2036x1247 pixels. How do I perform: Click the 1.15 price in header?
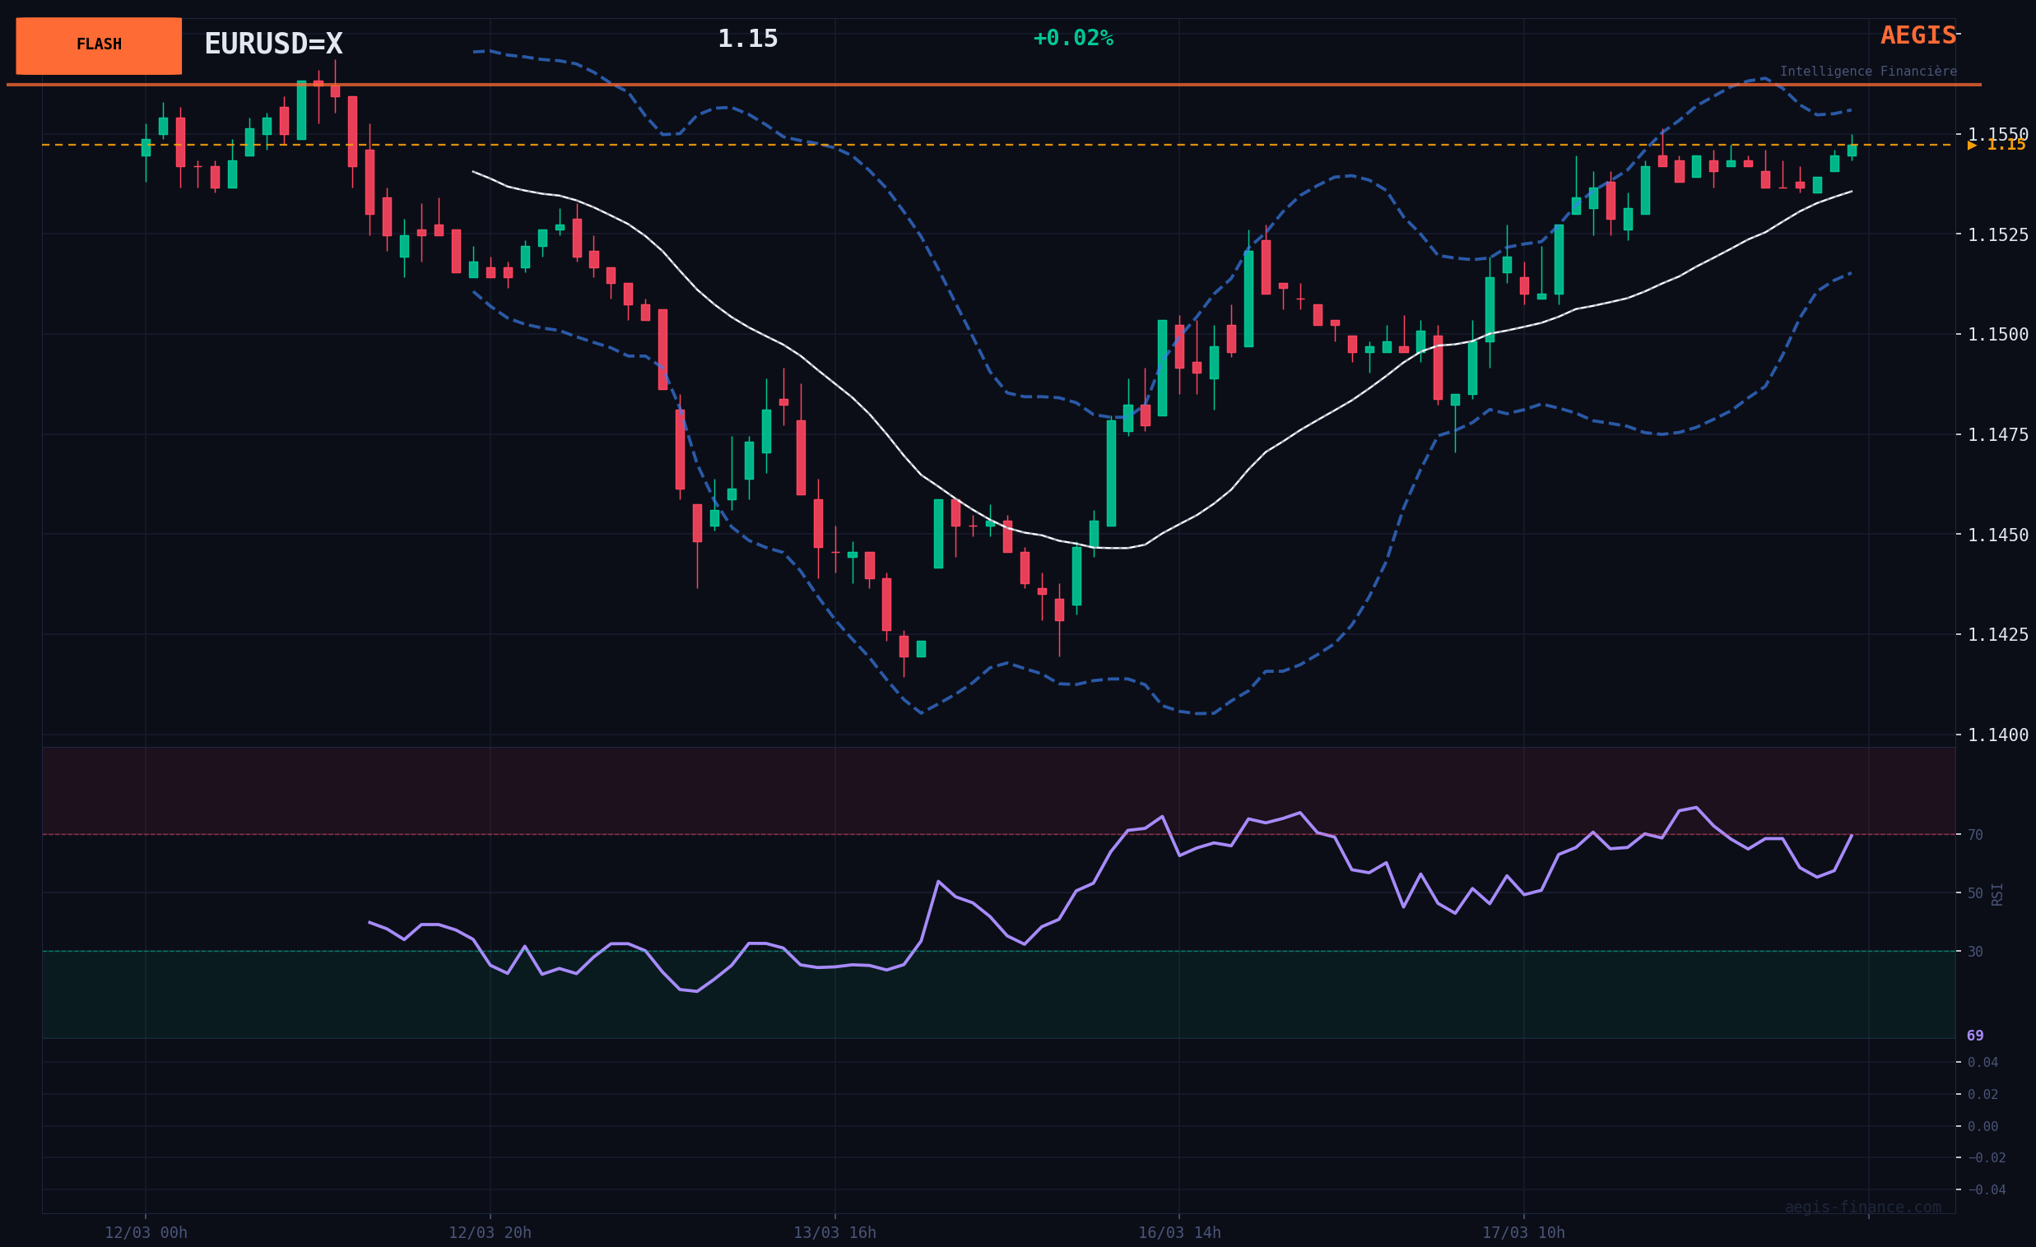tap(747, 39)
